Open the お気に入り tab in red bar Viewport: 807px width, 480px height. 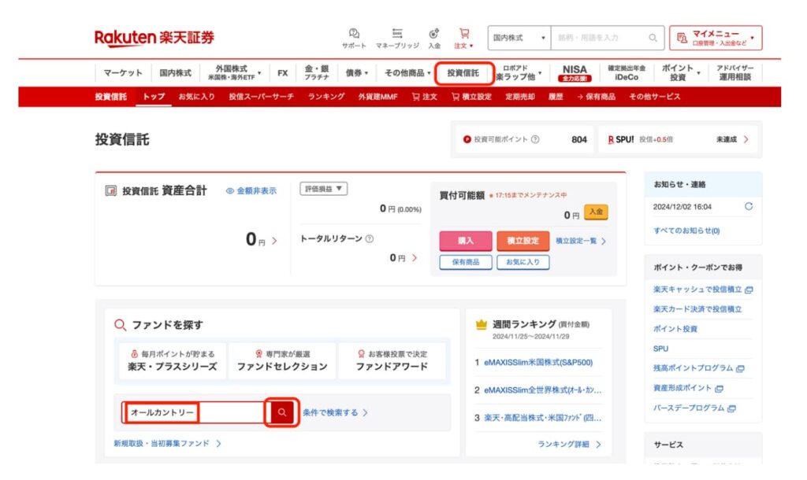(x=196, y=97)
